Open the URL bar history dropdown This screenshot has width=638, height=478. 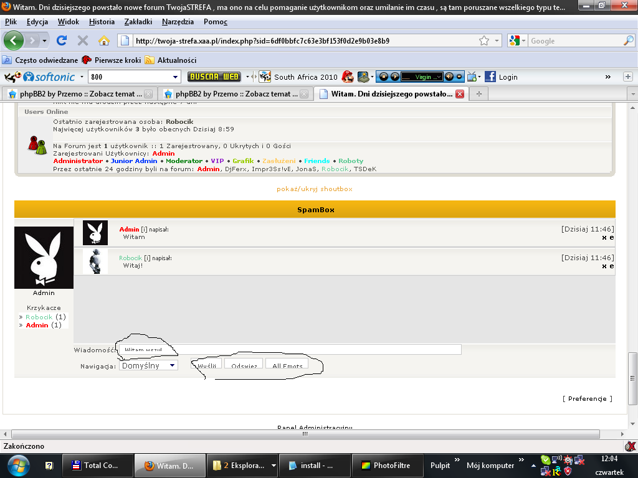(497, 40)
